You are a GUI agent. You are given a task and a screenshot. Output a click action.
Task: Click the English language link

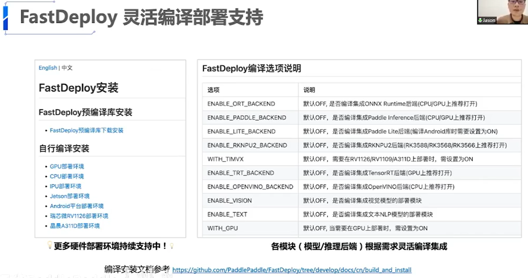coord(48,68)
